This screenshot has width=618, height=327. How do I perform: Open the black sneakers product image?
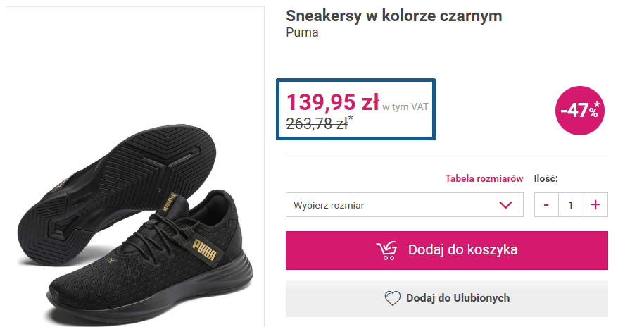tap(134, 211)
